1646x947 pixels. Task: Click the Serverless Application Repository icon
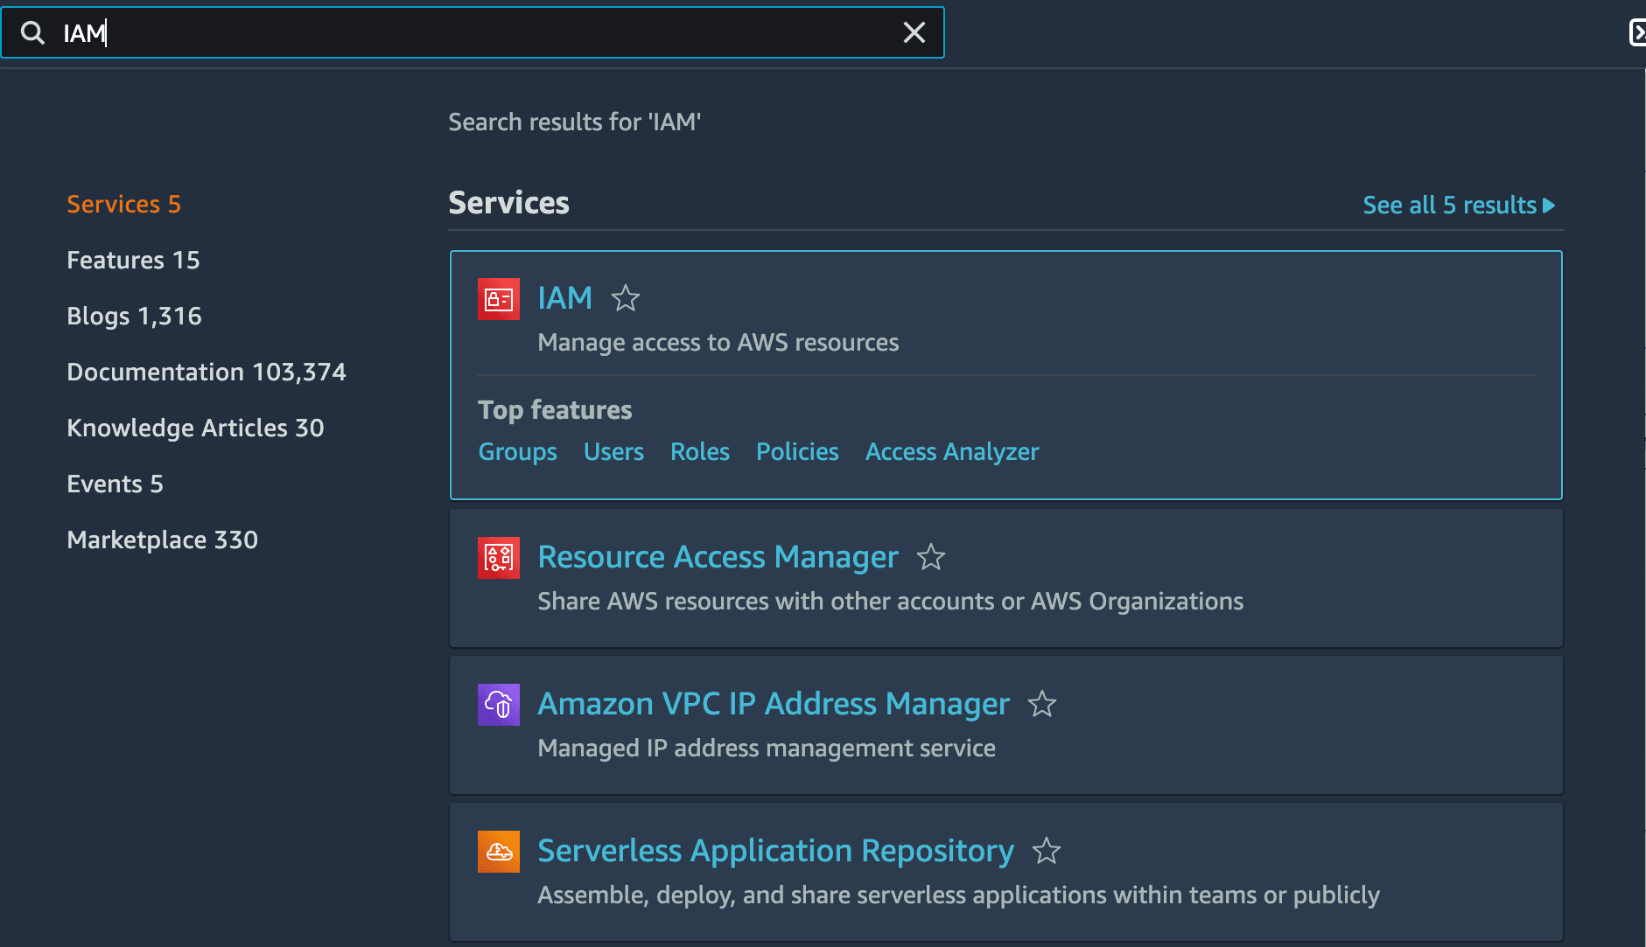click(499, 852)
